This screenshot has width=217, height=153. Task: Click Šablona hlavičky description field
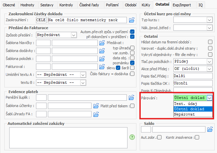point(75,43)
